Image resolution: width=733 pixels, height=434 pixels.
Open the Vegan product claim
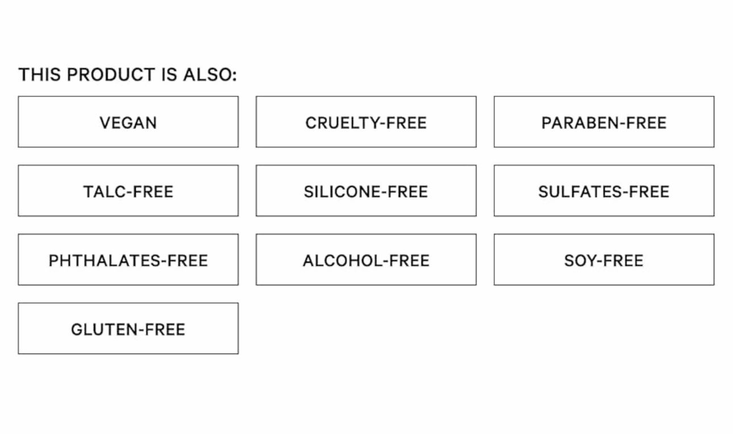128,122
